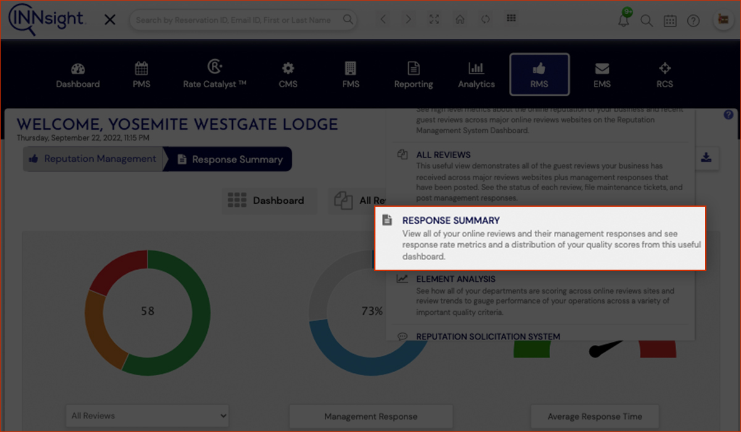Click the Reputation Management breadcrumb
This screenshot has width=741, height=432.
[93, 159]
